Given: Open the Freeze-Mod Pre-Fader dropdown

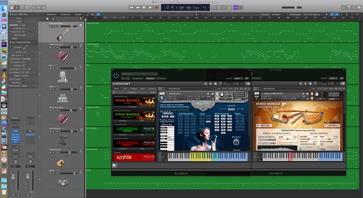Looking at the screenshot, I should 29,59.
